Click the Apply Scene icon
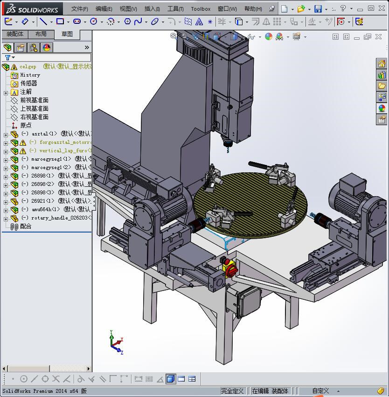The image size is (389, 397). pyautogui.click(x=279, y=37)
